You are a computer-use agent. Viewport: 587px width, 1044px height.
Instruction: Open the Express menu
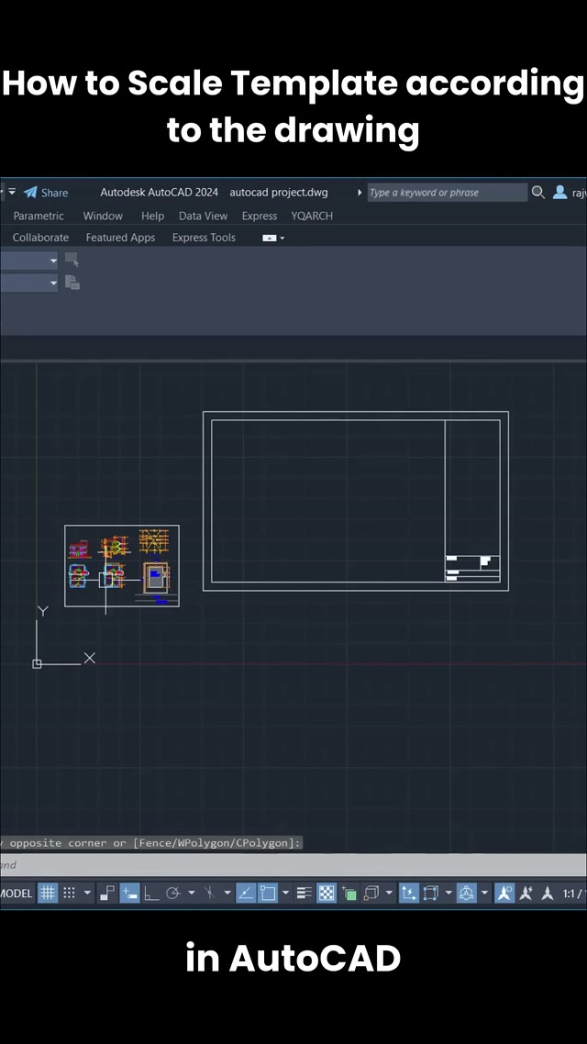[260, 216]
